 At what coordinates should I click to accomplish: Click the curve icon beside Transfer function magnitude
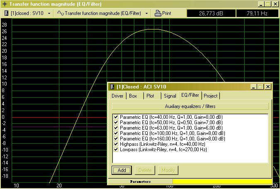[x=61, y=13]
